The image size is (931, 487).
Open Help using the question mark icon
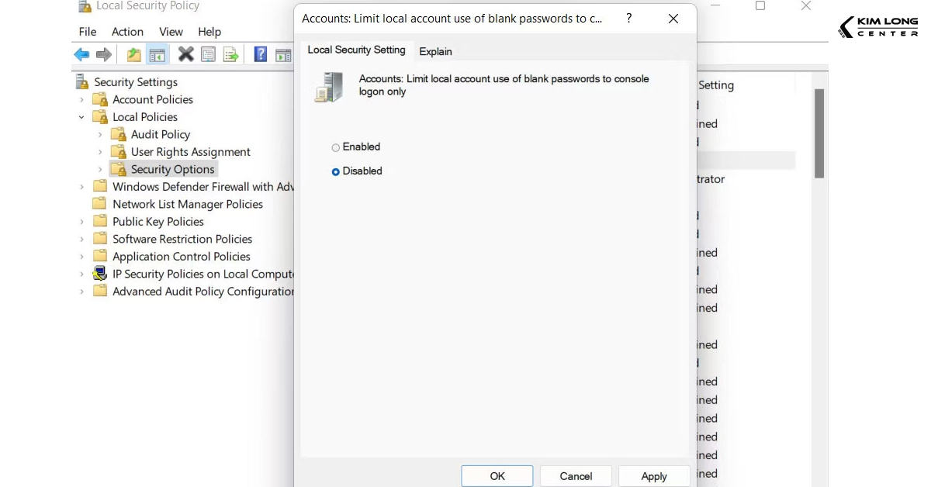[x=260, y=54]
